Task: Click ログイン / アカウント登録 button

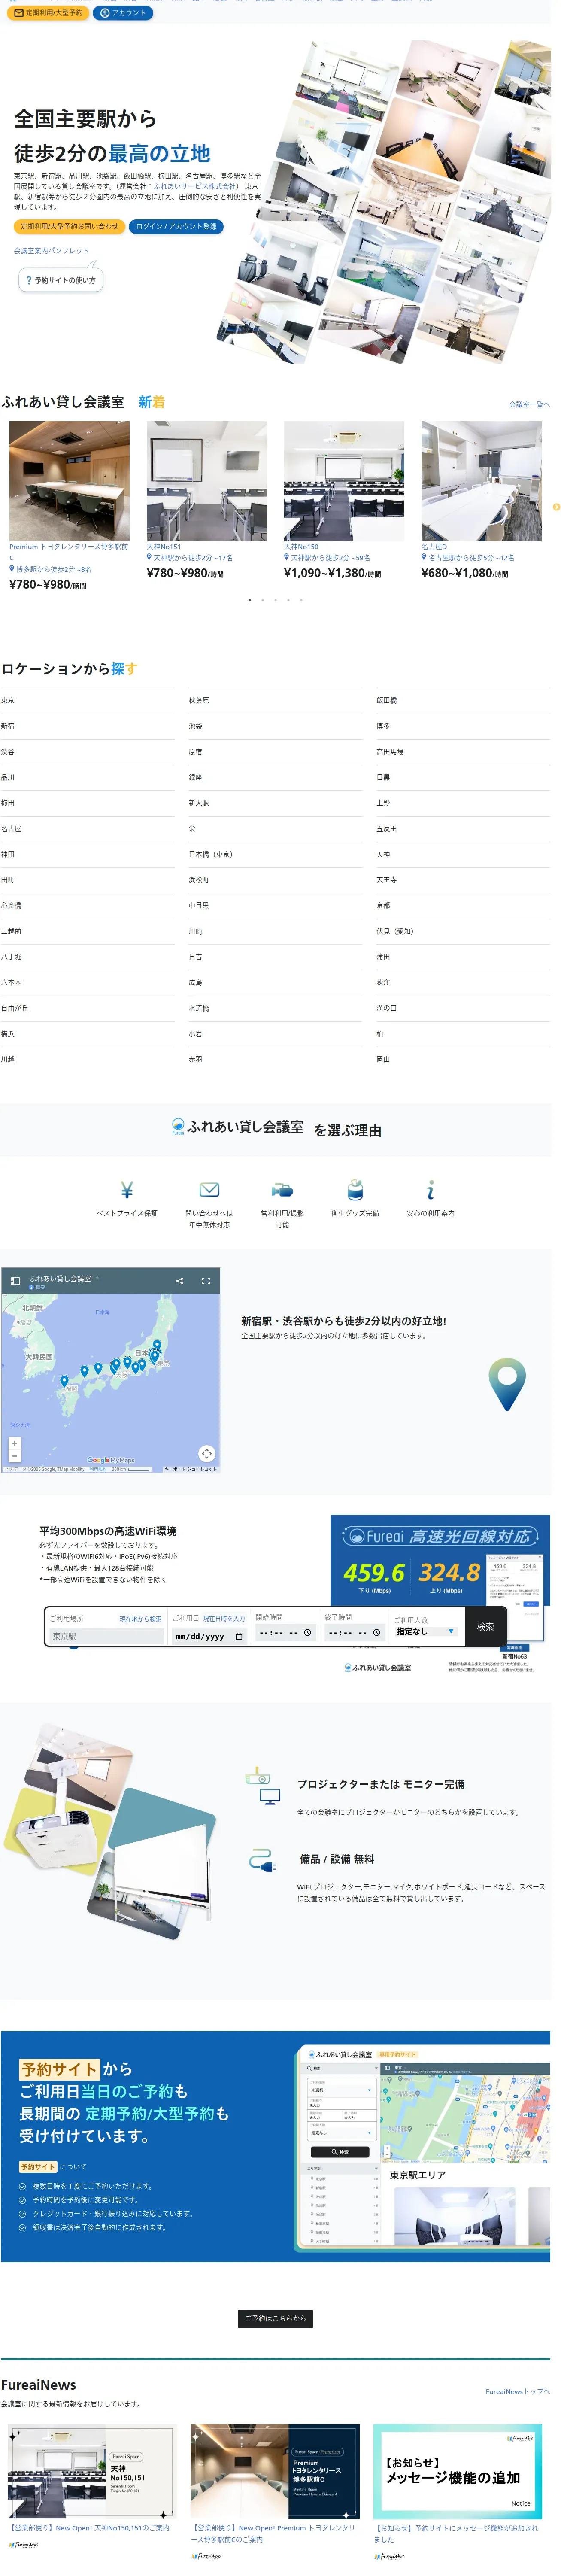Action: tap(176, 226)
